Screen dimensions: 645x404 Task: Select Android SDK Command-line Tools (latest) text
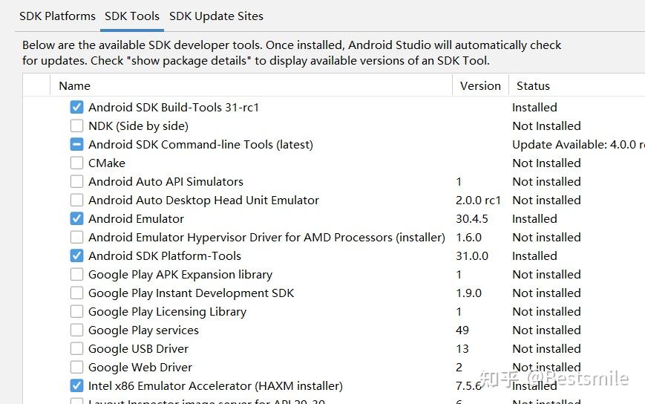200,144
